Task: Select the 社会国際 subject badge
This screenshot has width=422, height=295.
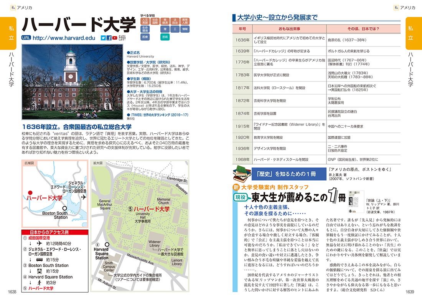Action: (155, 21)
